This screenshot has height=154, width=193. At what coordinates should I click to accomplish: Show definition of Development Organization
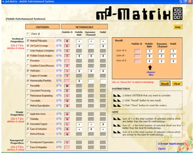pos(59,142)
